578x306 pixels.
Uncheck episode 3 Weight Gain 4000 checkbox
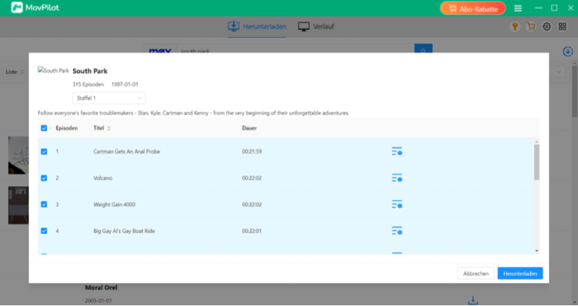44,205
